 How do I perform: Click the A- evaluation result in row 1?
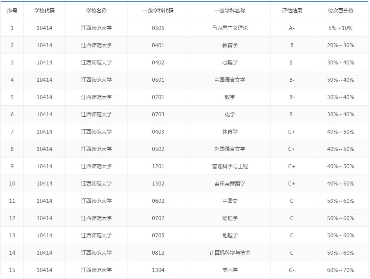pyautogui.click(x=292, y=28)
